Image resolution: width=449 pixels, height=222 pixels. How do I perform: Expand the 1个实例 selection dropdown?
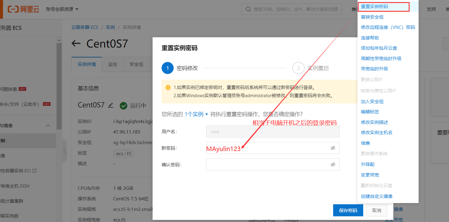click(x=196, y=114)
